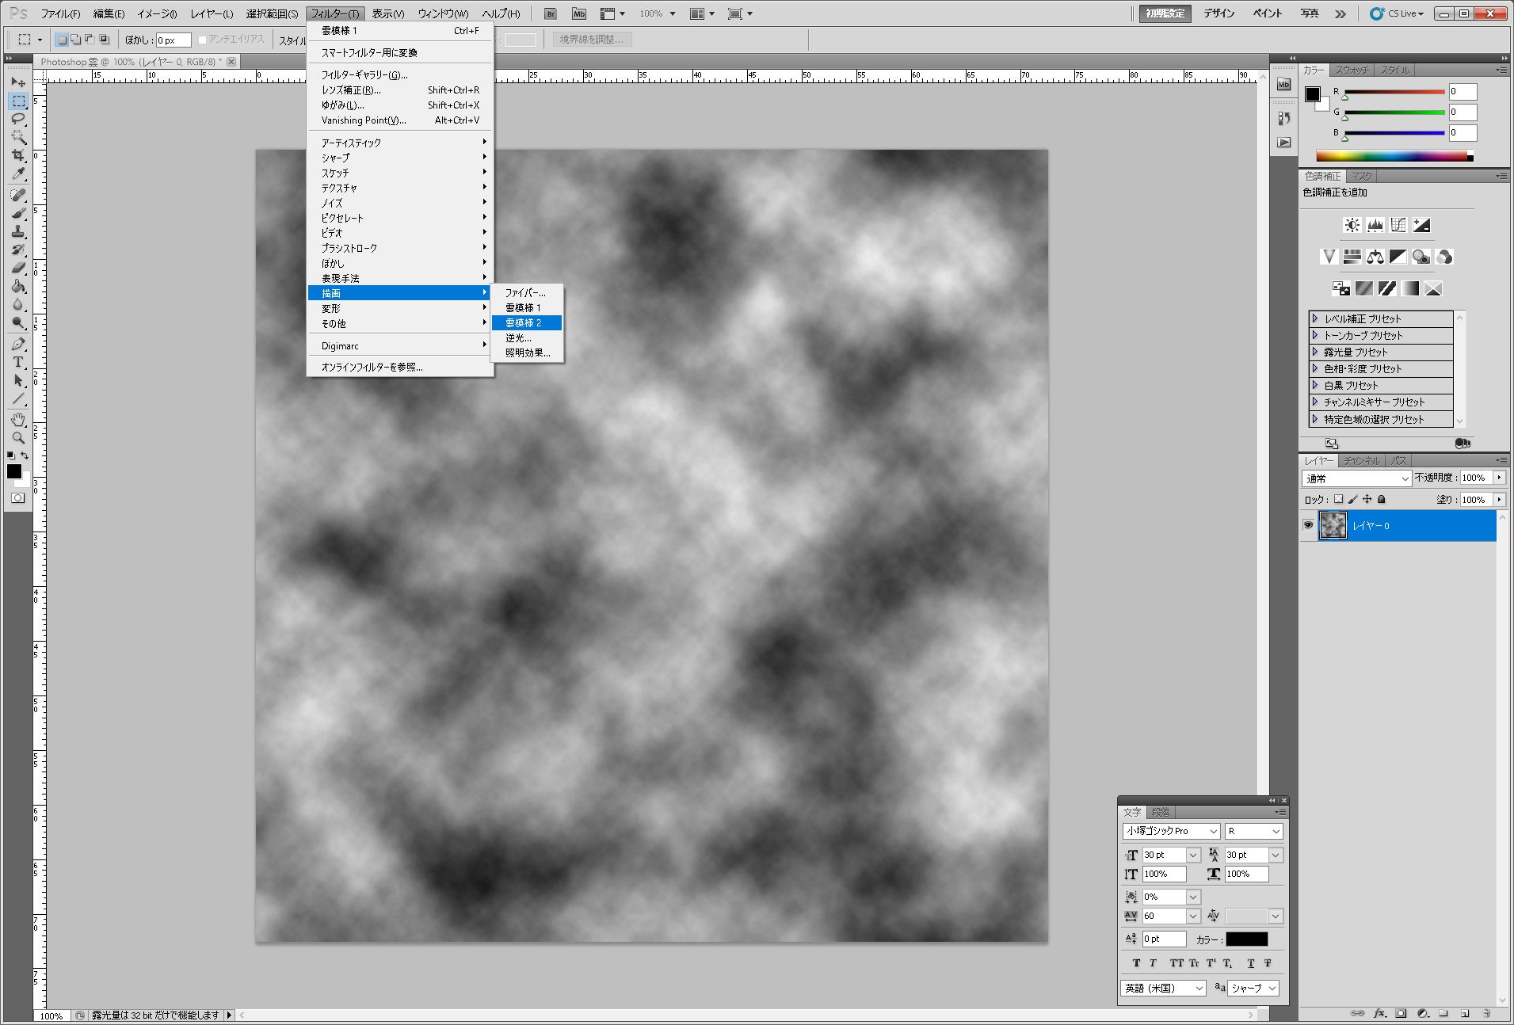This screenshot has height=1025, width=1514.
Task: Toggle strikethrough text style
Action: tap(1268, 963)
